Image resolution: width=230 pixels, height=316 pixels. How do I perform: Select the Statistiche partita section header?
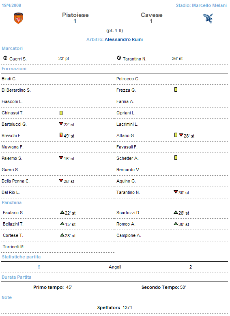click(x=21, y=257)
